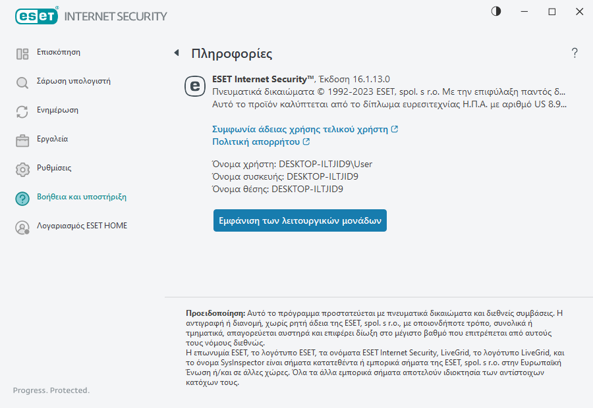
Task: Click the Ενημέρωση refresh arrows icon
Action: tap(22, 112)
